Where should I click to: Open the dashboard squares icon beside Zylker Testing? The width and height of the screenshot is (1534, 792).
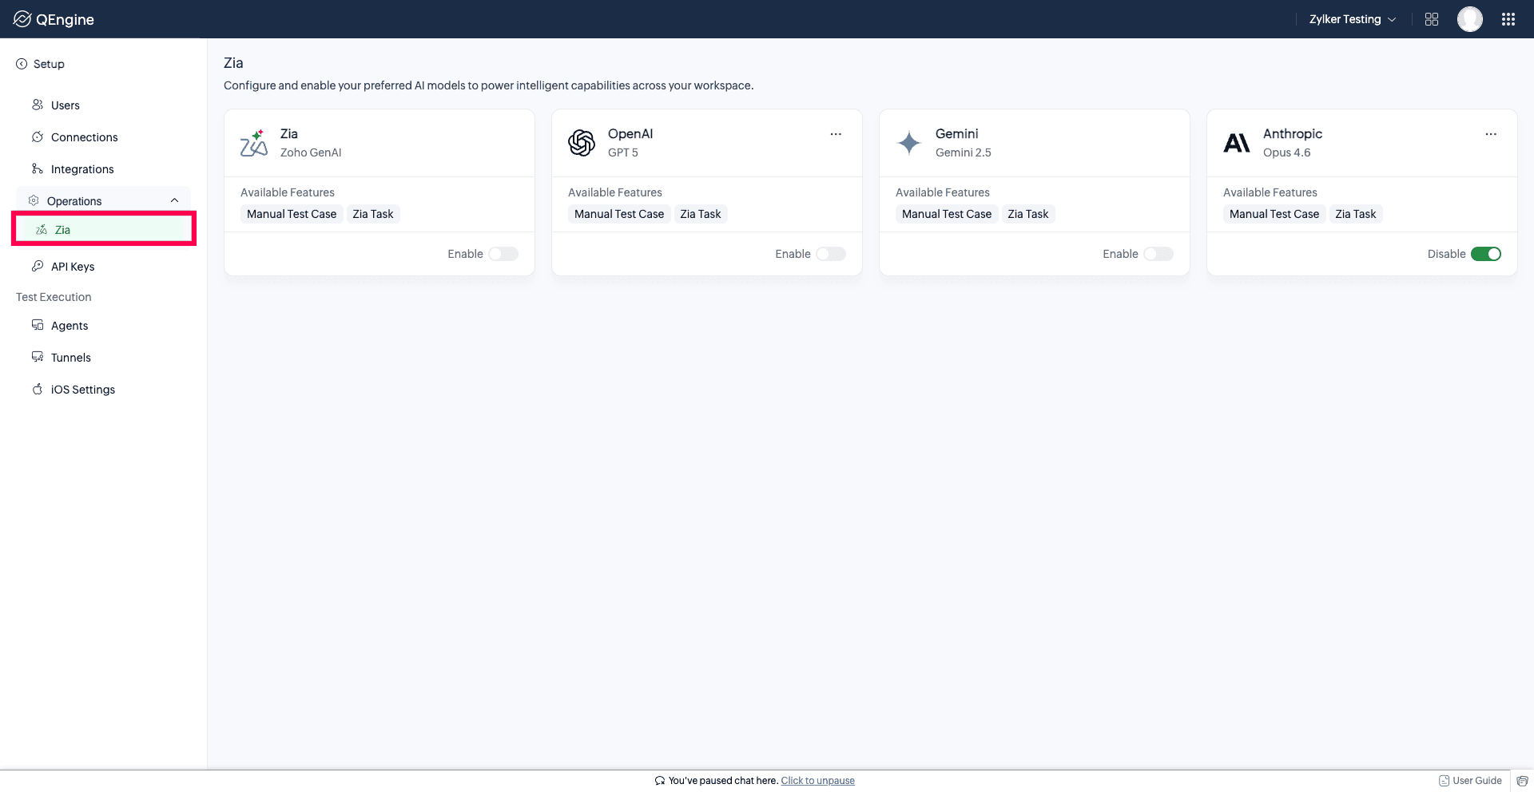click(x=1432, y=19)
